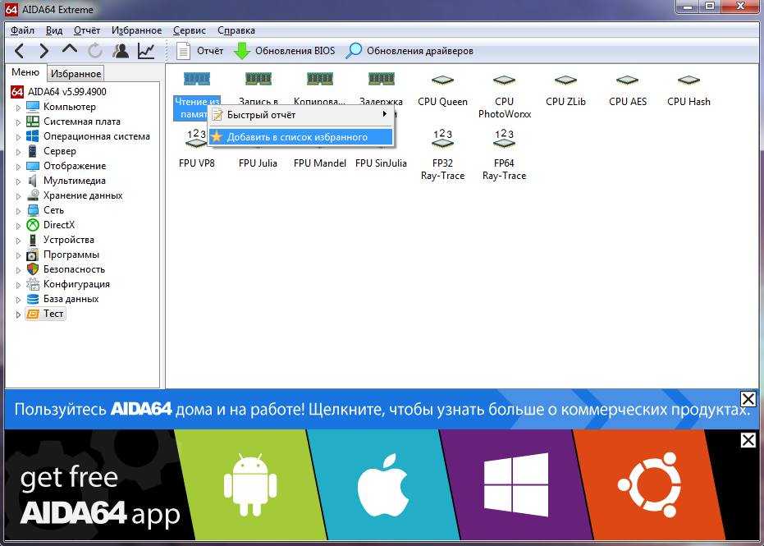Open the Сервис menu

(189, 30)
